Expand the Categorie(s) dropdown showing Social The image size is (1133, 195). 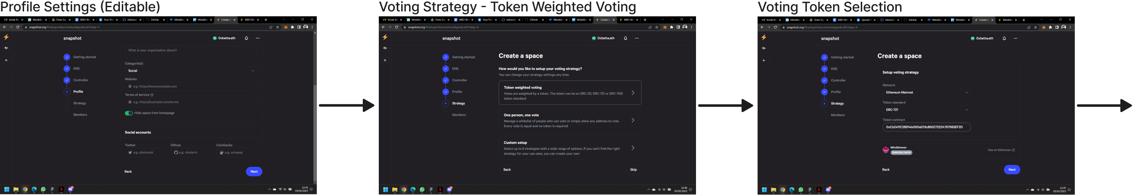(190, 71)
